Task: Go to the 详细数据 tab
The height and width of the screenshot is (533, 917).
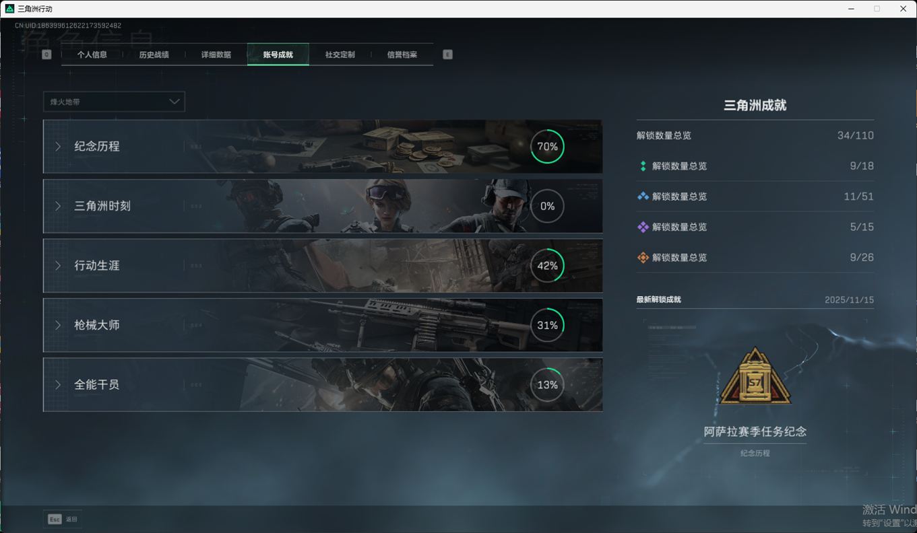Action: click(x=216, y=55)
